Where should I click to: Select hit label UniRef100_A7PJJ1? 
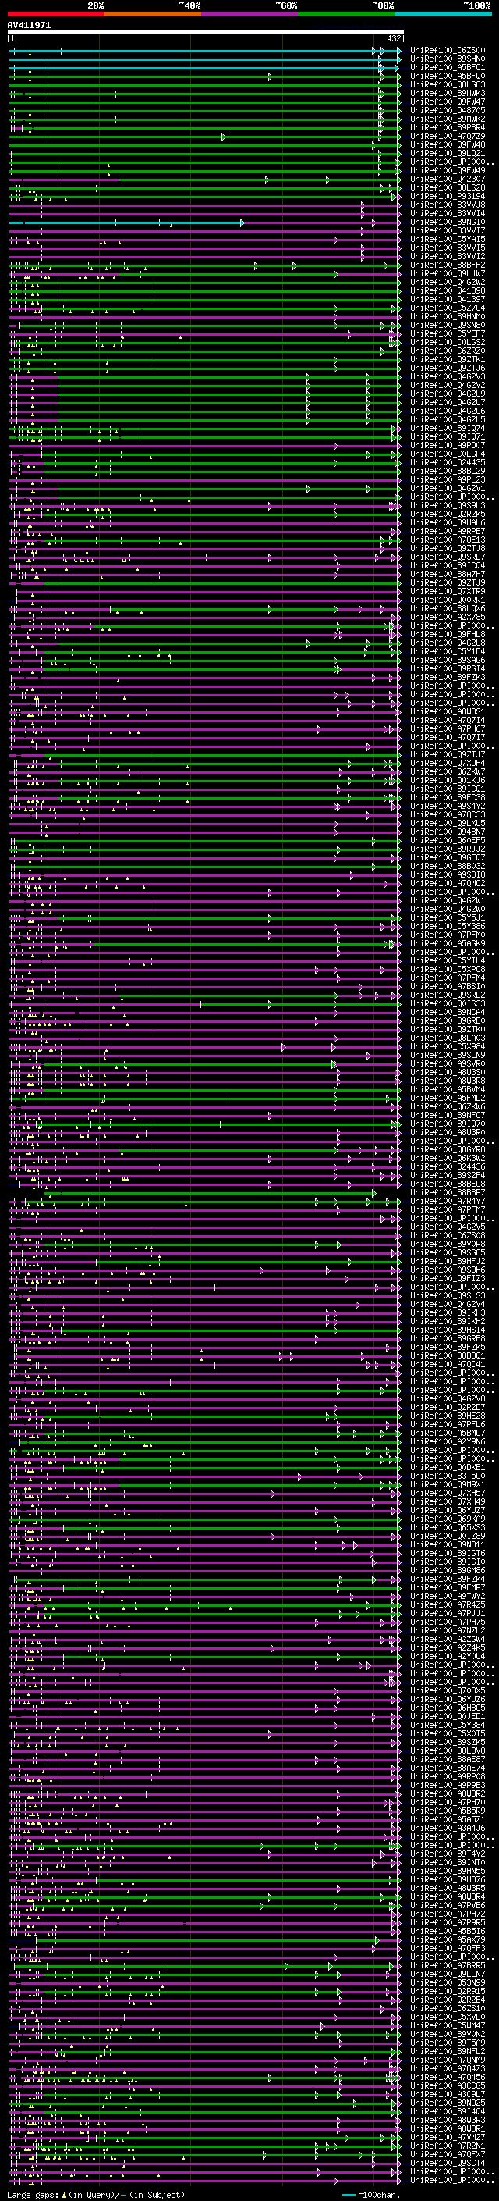(x=448, y=1614)
